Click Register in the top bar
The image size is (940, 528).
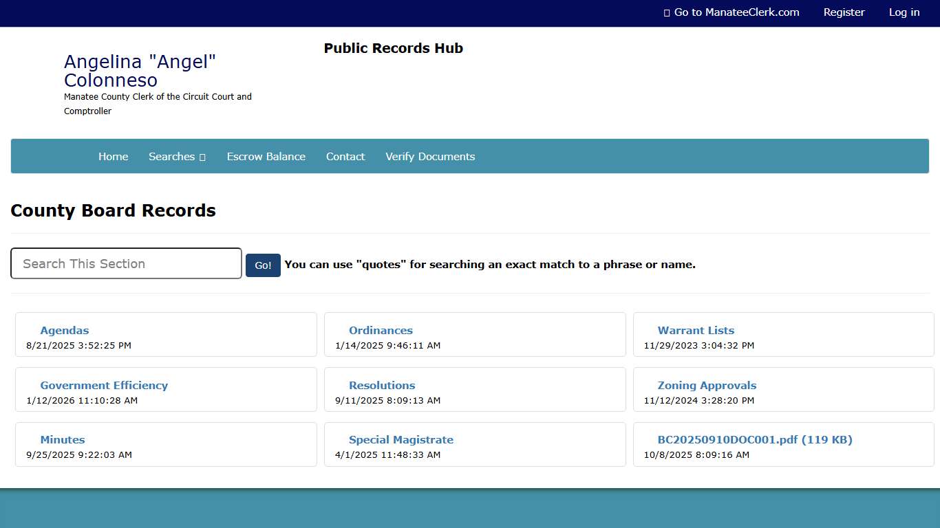point(844,12)
